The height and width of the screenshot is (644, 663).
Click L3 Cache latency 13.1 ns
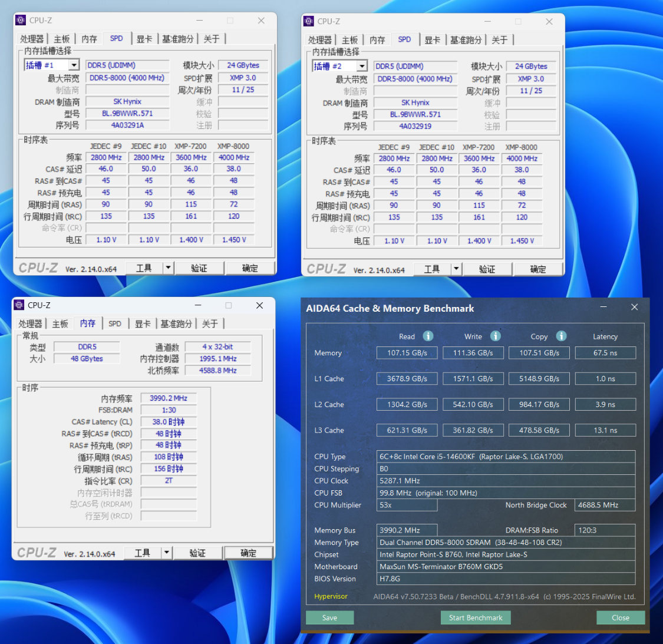[605, 430]
